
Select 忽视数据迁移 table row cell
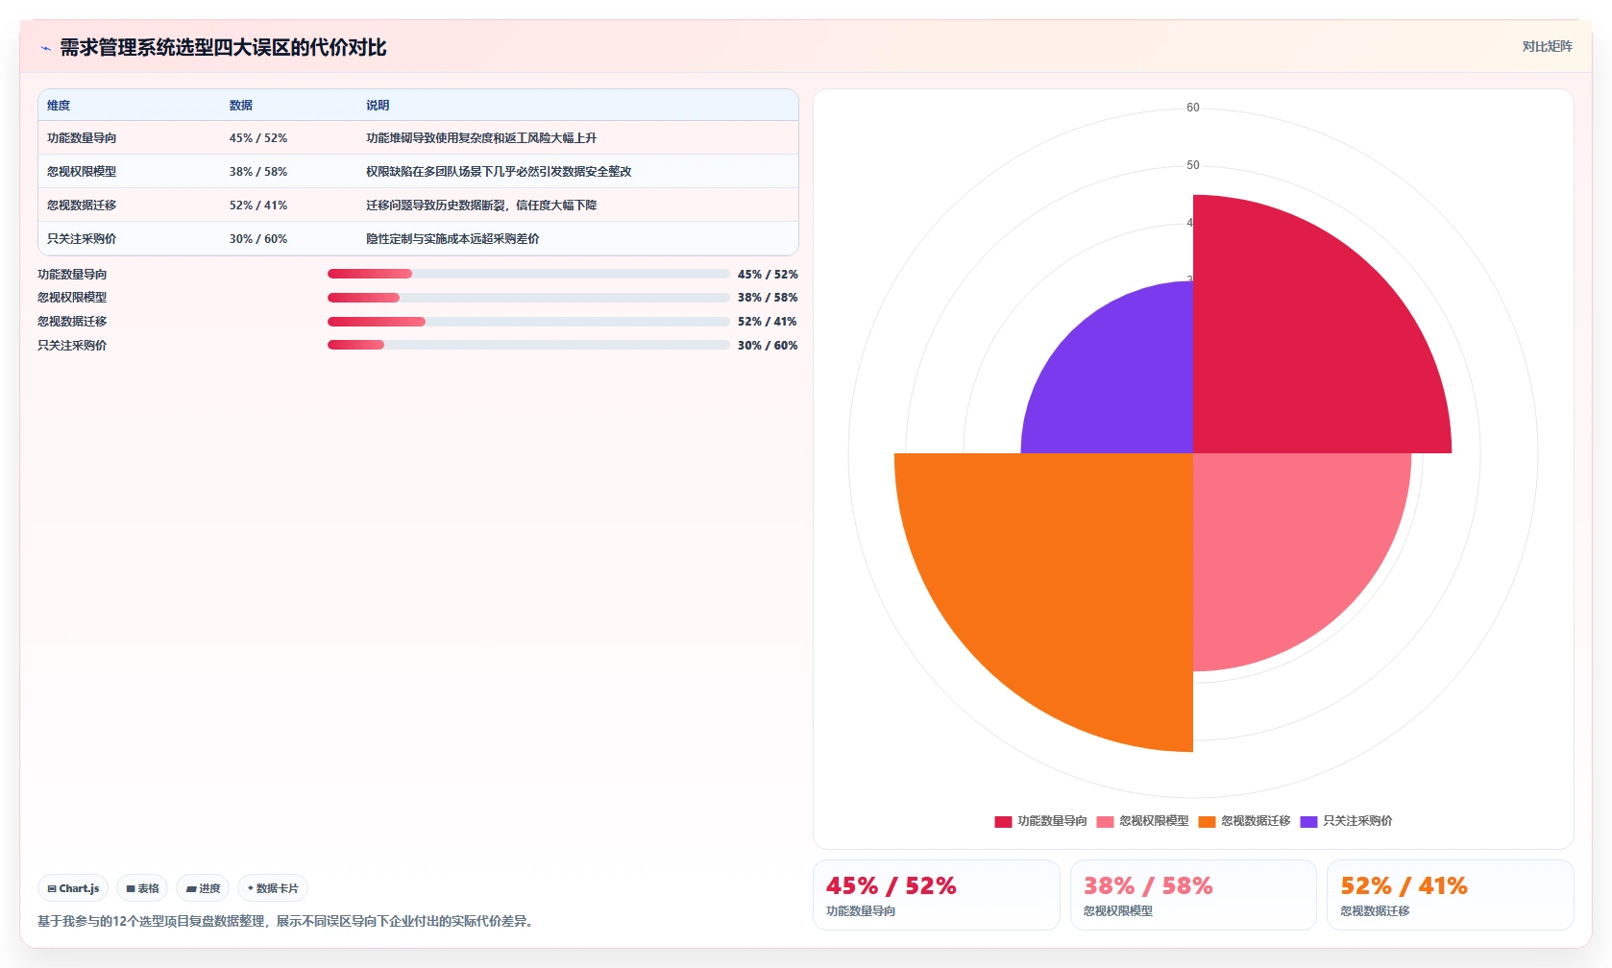click(x=82, y=206)
